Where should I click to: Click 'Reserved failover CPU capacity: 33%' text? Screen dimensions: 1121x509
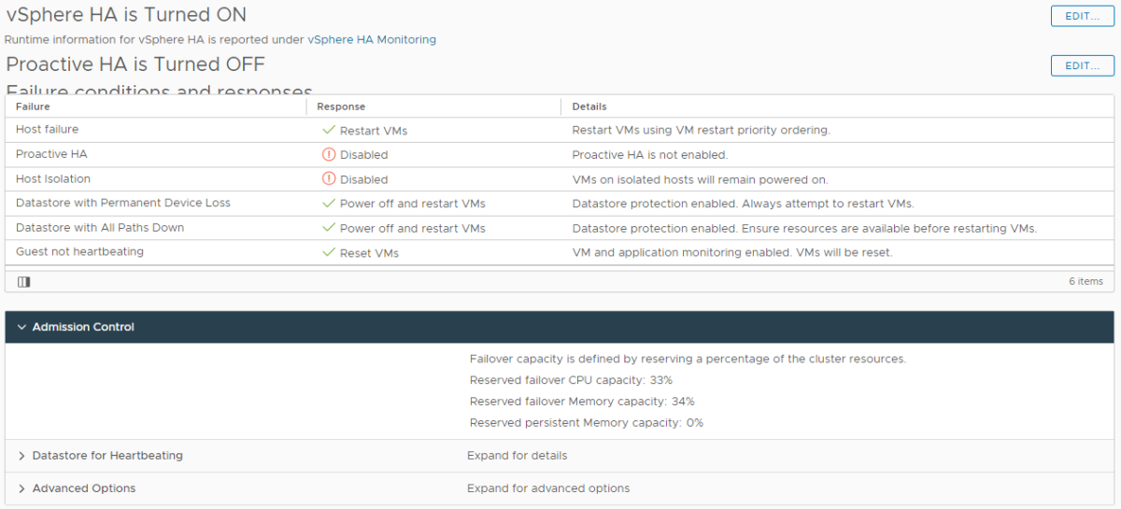tap(571, 380)
